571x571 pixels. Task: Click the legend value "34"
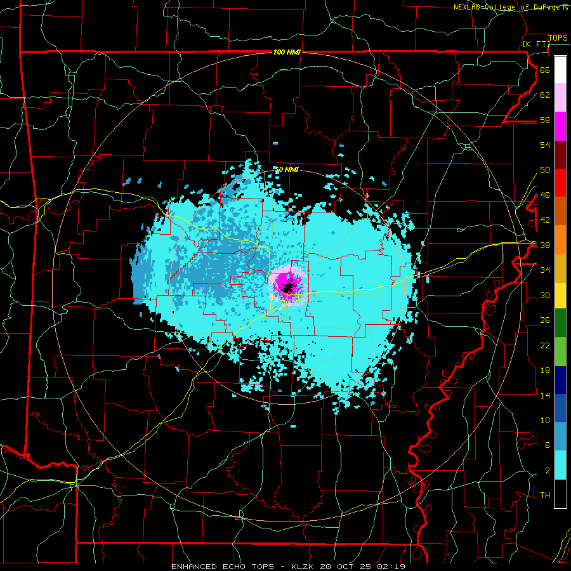tap(545, 270)
